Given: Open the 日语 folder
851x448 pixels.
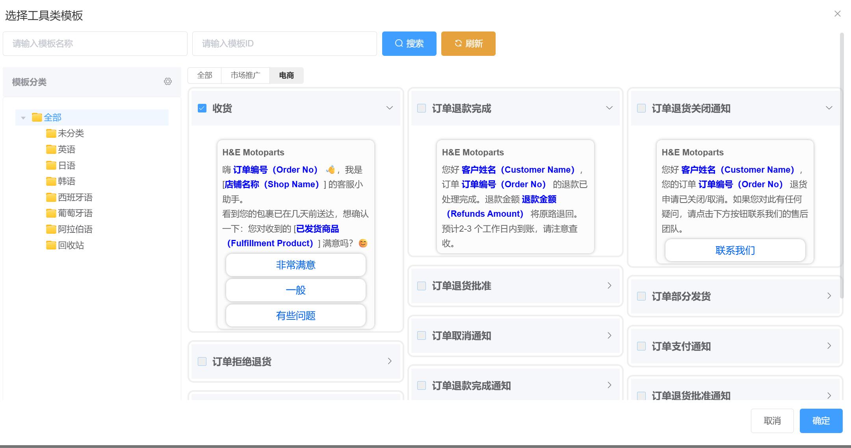Looking at the screenshot, I should coord(66,165).
